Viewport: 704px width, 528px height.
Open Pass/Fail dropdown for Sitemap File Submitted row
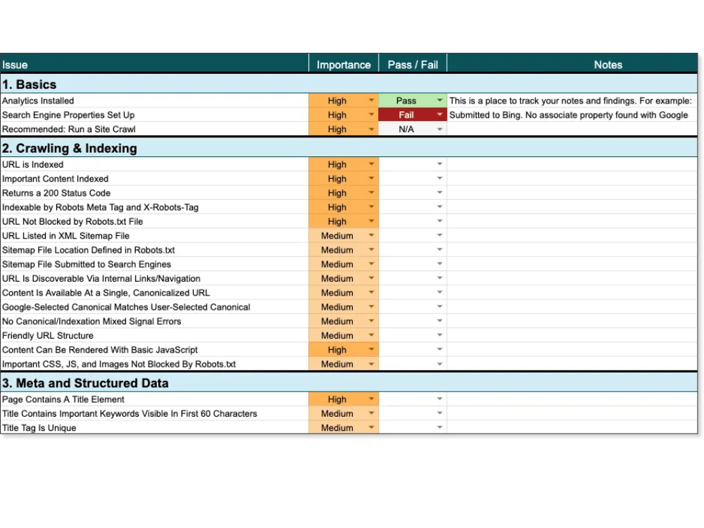click(x=439, y=264)
